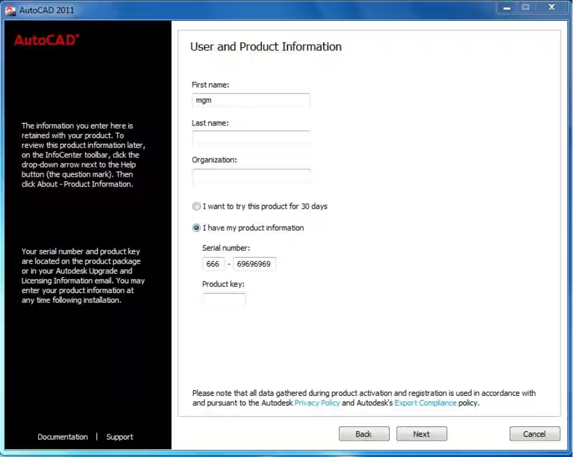573x457 pixels.
Task: Close the AutoCAD 2011 installer window
Action: click(x=552, y=7)
